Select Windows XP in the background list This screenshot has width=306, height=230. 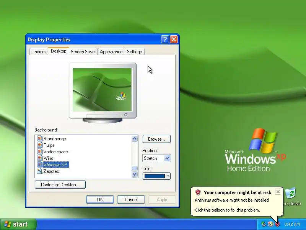coord(55,164)
